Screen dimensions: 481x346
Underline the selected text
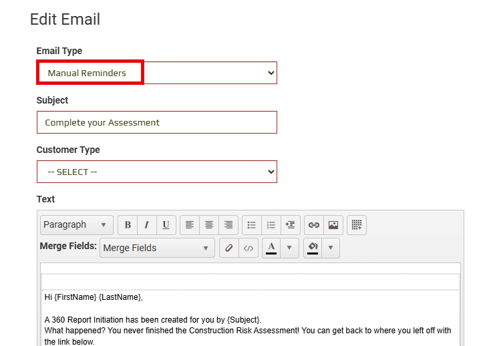tap(166, 225)
